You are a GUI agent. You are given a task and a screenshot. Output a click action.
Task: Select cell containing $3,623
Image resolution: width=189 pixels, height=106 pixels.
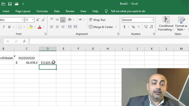pos(48,63)
